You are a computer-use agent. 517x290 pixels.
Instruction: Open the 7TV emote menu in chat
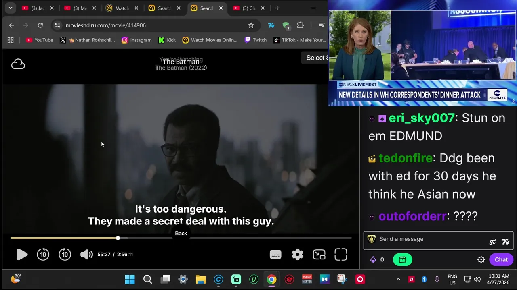pos(505,242)
